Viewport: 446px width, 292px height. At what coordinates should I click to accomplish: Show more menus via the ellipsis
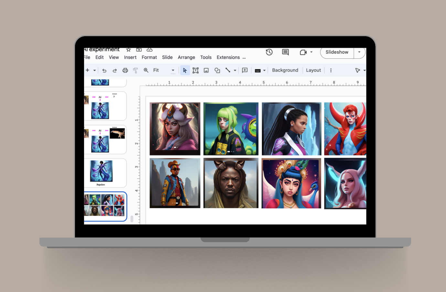(x=244, y=58)
